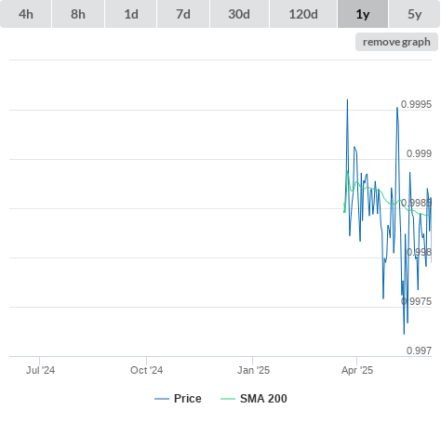Click the 0.9995 y-axis value label
Screen dimensions: 441x423
tap(416, 104)
